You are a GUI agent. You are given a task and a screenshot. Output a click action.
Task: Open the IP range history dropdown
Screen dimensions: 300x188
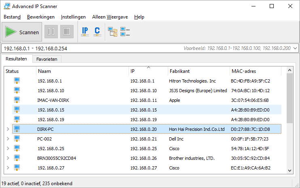(x=295, y=48)
